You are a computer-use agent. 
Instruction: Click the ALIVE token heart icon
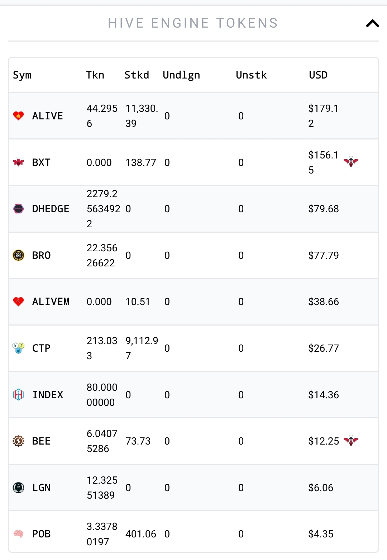click(18, 116)
